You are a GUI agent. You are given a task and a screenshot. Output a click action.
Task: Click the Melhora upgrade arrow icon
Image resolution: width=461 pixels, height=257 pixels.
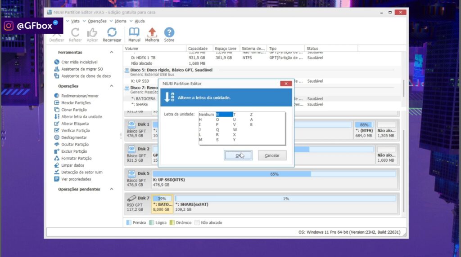click(x=152, y=32)
